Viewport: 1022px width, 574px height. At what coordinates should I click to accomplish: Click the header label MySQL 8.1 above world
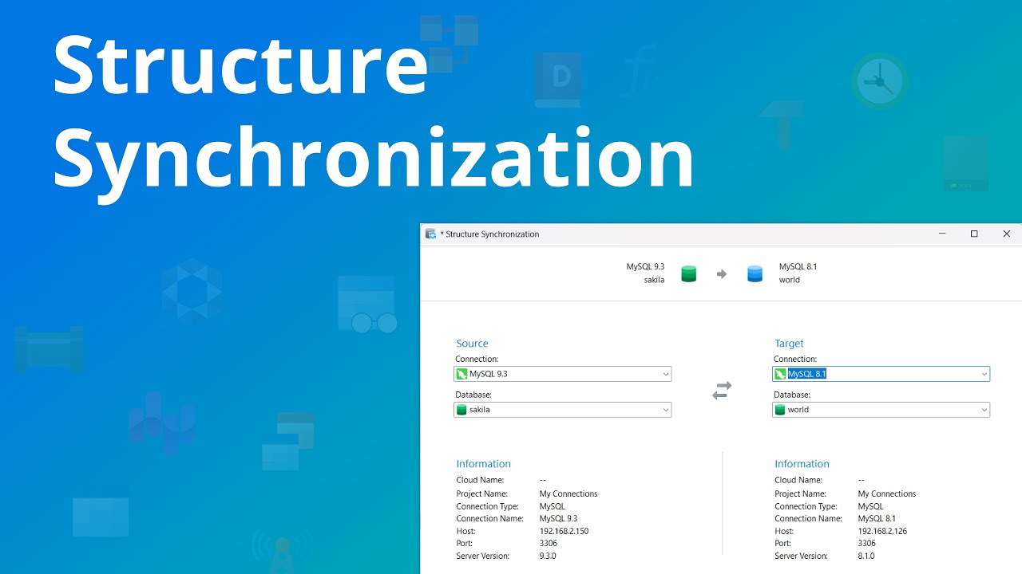point(798,267)
